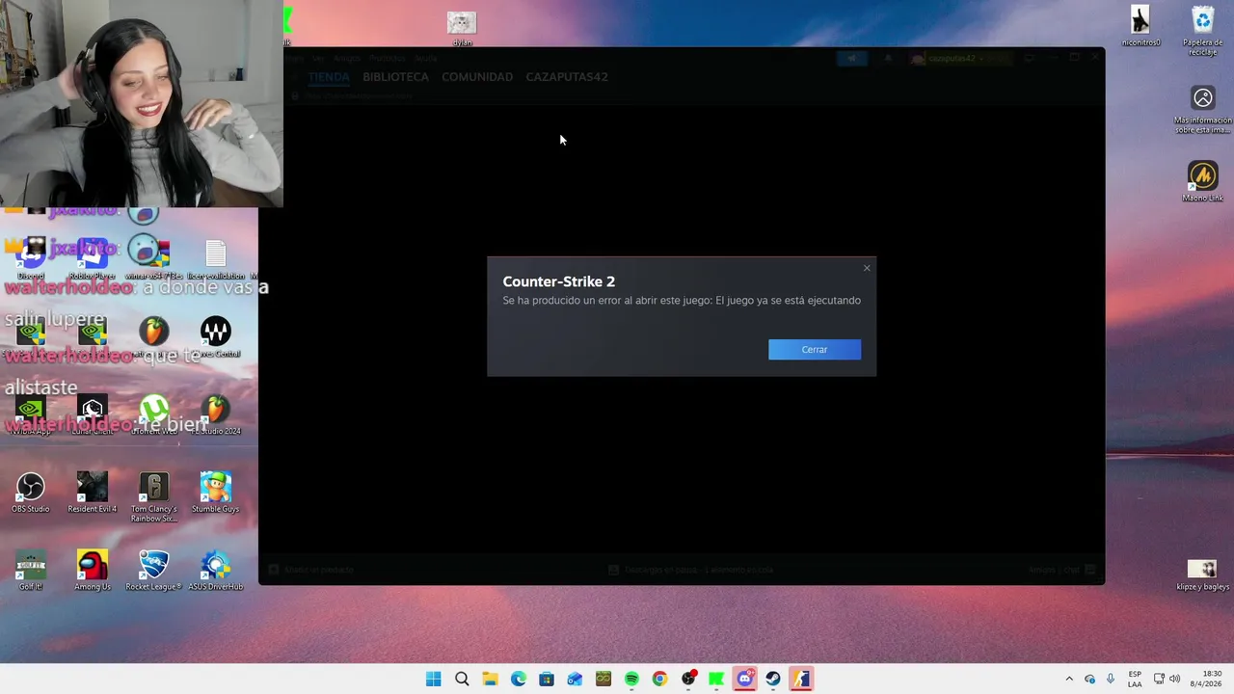Switch to the Steam taskbar icon
This screenshot has height=694, width=1234.
click(773, 679)
